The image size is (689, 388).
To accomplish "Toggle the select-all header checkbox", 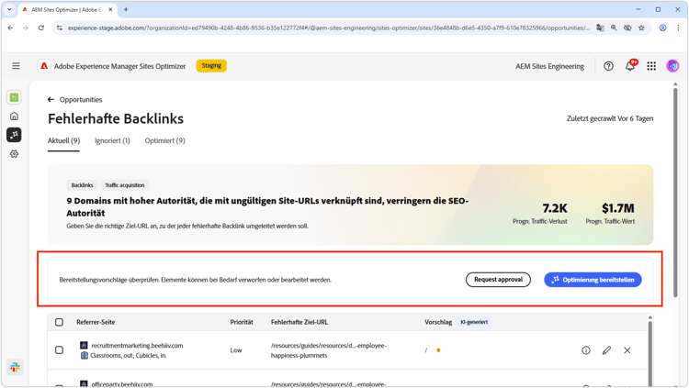I will pyautogui.click(x=59, y=322).
